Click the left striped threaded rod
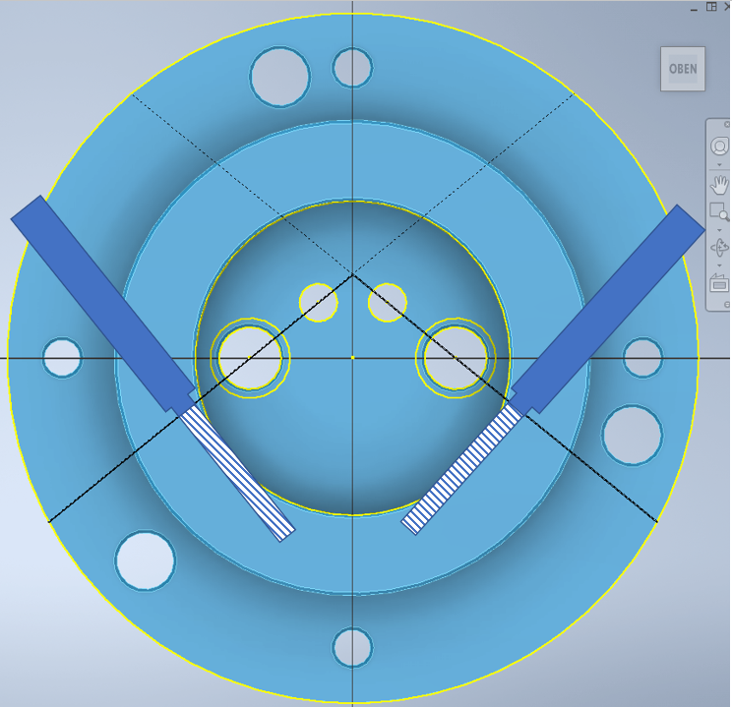This screenshot has width=732, height=707. coord(238,474)
